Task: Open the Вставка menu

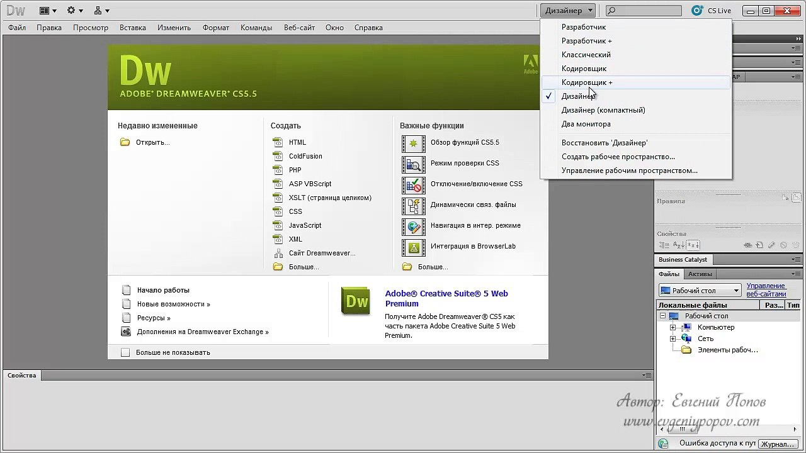Action: pos(132,28)
